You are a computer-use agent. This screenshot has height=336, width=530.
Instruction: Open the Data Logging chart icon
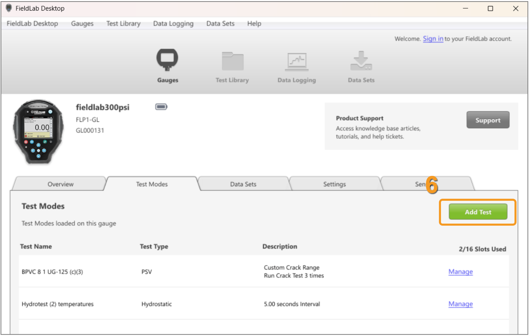(297, 61)
